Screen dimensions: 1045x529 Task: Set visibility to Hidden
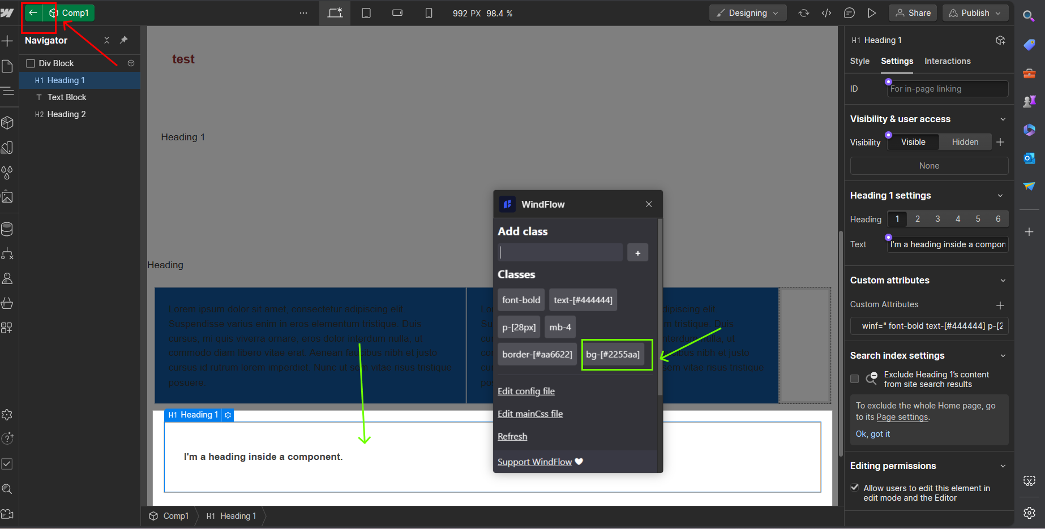[965, 142]
